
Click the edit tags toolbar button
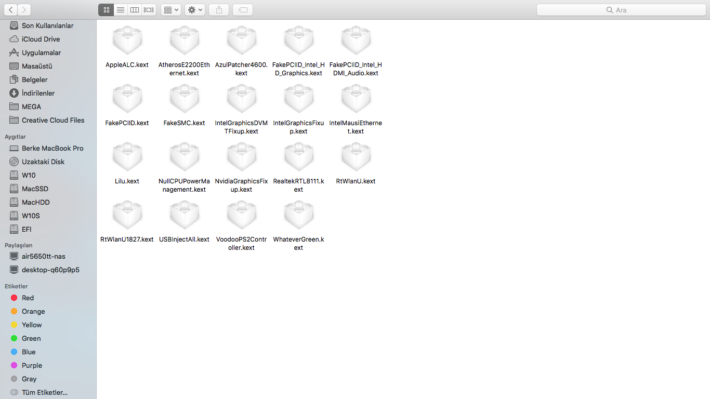point(243,10)
